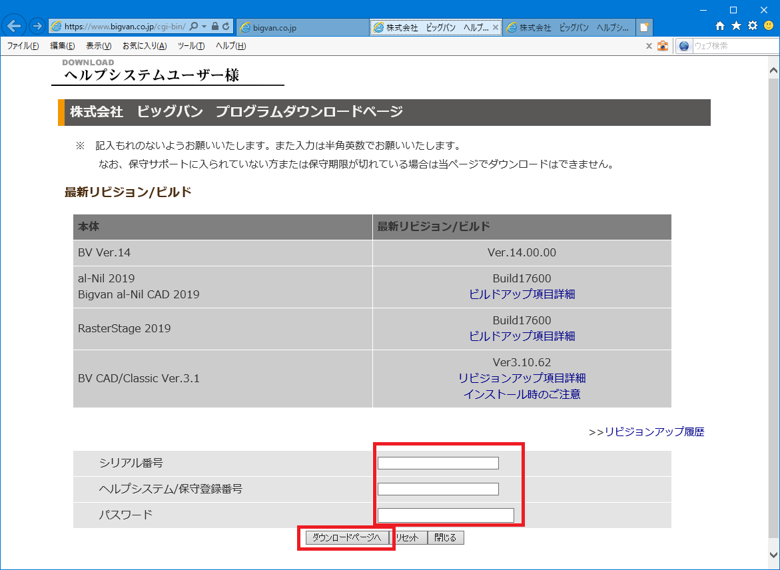This screenshot has height=570, width=780.
Task: Open browser Tools via the gear icon
Action: pyautogui.click(x=753, y=26)
